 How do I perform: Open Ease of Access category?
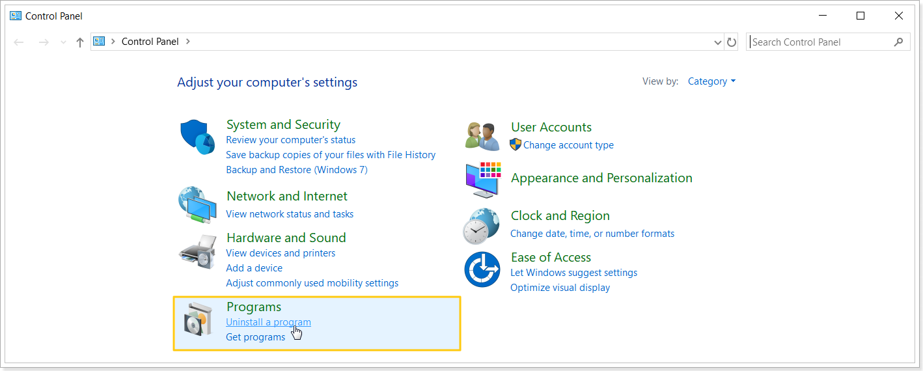[551, 257]
